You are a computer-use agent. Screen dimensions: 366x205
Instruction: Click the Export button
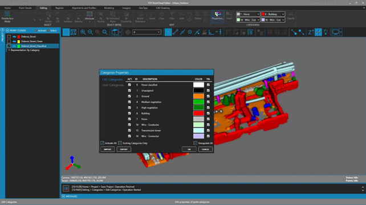click(x=124, y=149)
